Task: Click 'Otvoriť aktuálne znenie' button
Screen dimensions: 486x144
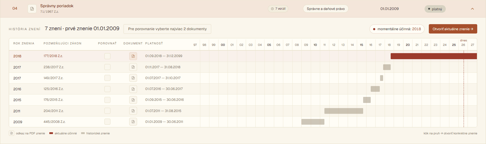Action: tap(453, 29)
